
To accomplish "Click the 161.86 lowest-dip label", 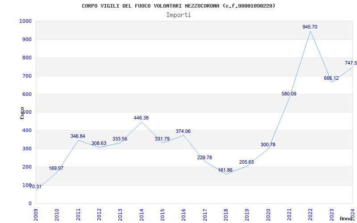I will pyautogui.click(x=225, y=170).
